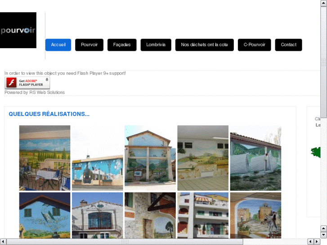Click the pourvoir logo image
This screenshot has width=327, height=245.
[18, 30]
